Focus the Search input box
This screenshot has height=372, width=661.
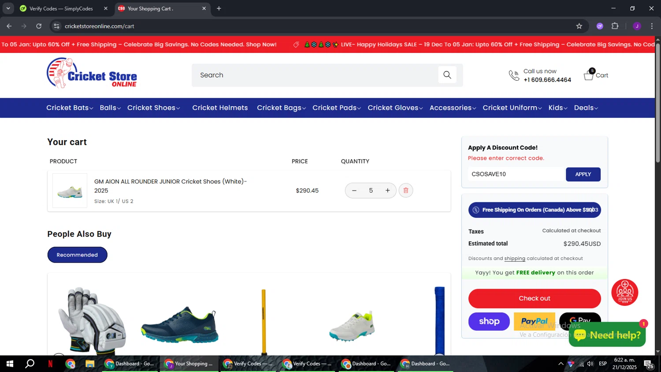pos(315,75)
